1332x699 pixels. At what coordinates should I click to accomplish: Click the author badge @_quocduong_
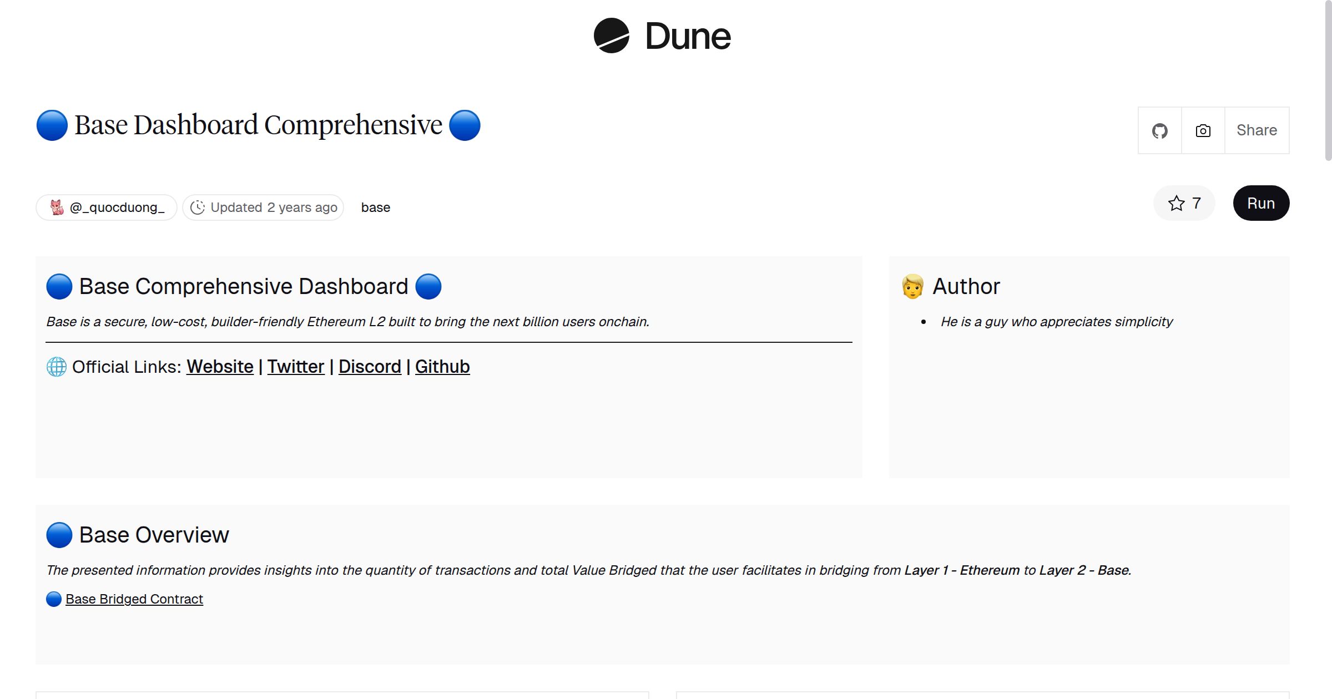tap(107, 207)
